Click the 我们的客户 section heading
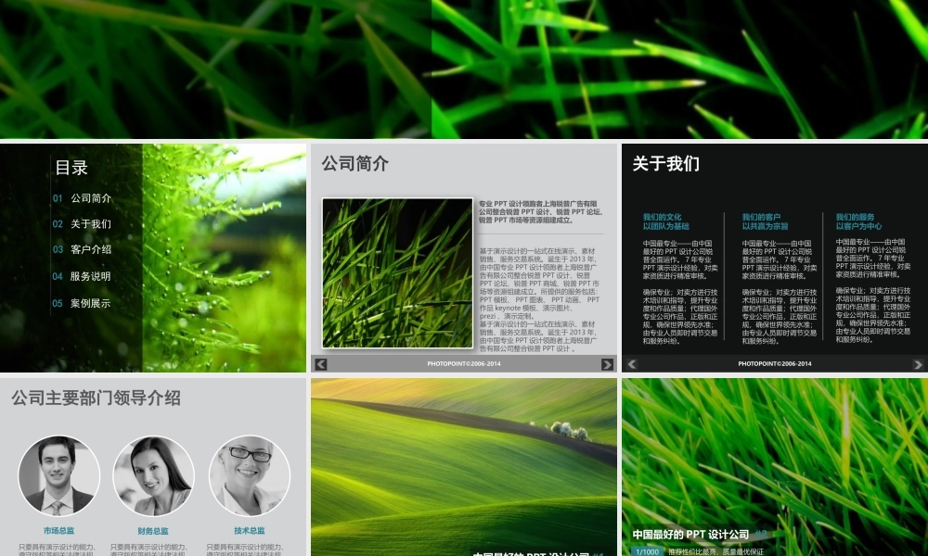 [761, 218]
